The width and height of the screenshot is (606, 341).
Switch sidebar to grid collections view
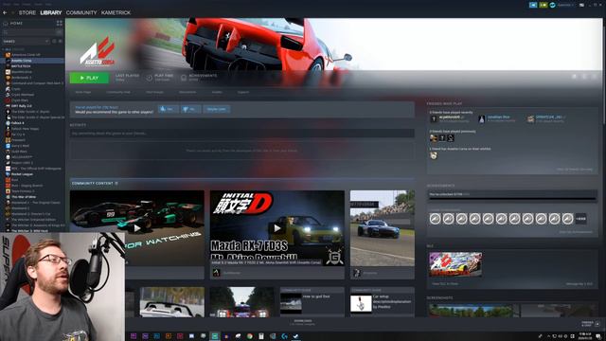point(59,23)
